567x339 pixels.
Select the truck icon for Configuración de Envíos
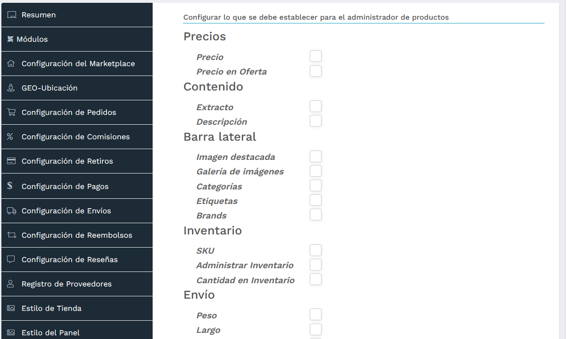11,211
